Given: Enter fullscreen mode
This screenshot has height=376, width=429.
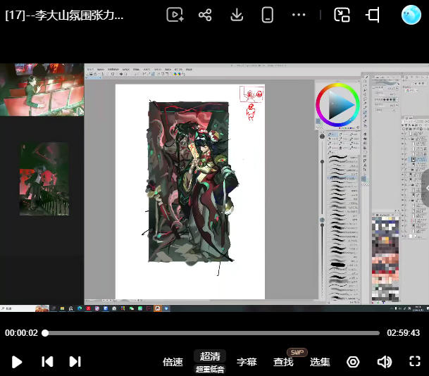Looking at the screenshot, I should coord(415,361).
